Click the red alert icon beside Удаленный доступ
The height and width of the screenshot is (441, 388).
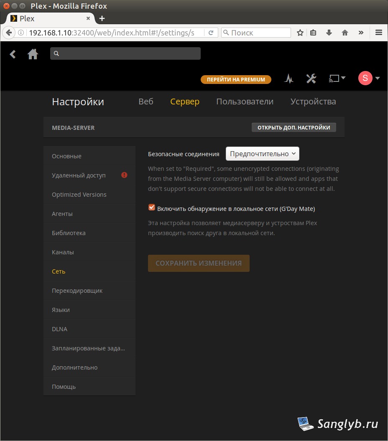coord(124,175)
